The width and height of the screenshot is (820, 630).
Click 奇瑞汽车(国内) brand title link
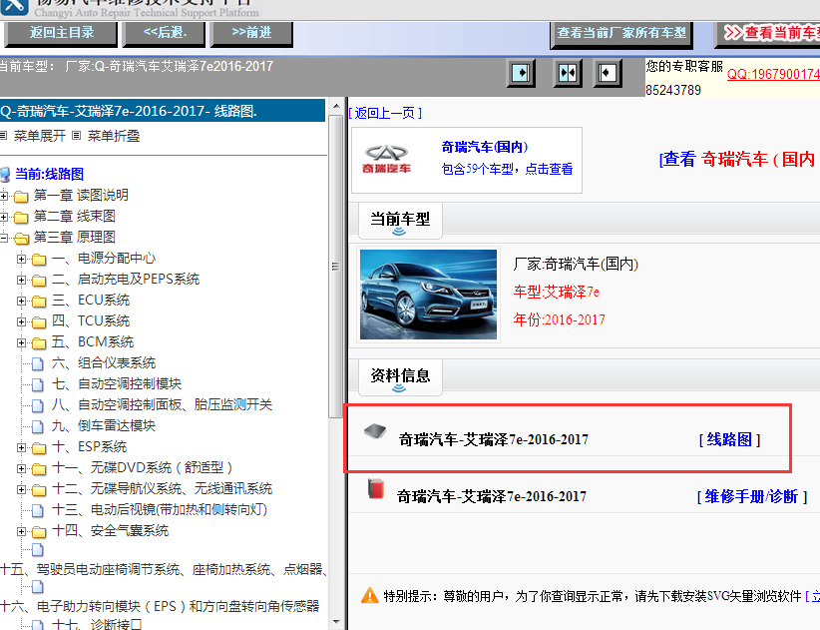click(484, 147)
